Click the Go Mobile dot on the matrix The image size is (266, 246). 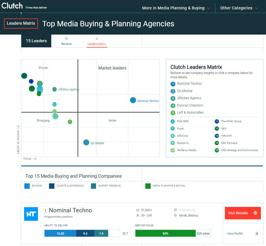[x=86, y=143]
